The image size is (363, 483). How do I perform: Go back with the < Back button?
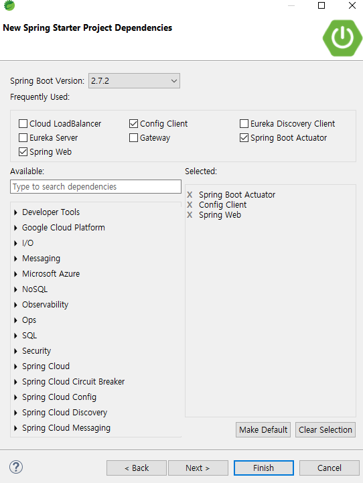tap(137, 468)
